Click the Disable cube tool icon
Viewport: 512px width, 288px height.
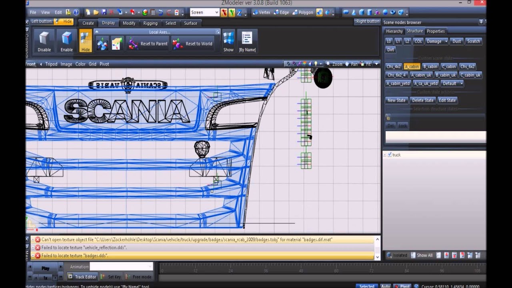coord(44,41)
